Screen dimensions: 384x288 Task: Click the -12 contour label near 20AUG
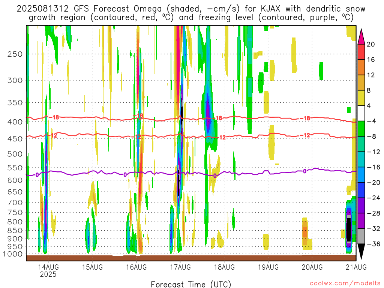pyautogui.click(x=305, y=135)
